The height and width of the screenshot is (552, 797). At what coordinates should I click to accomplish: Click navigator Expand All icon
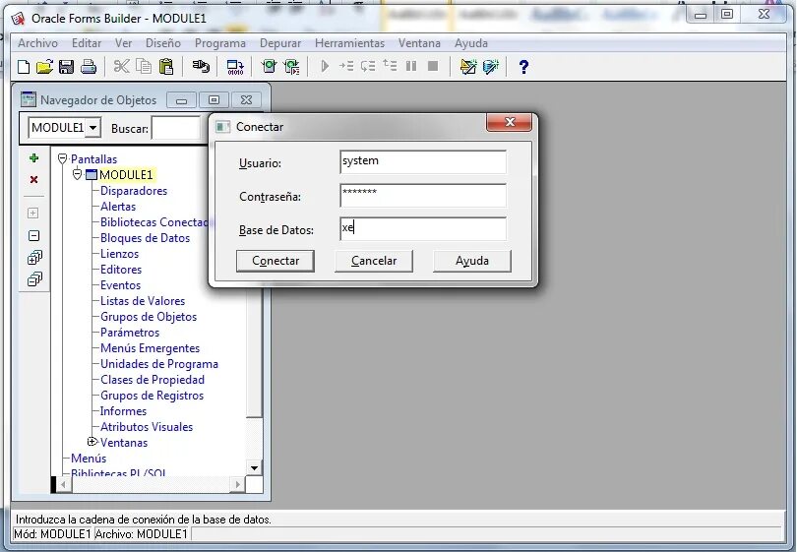point(34,258)
